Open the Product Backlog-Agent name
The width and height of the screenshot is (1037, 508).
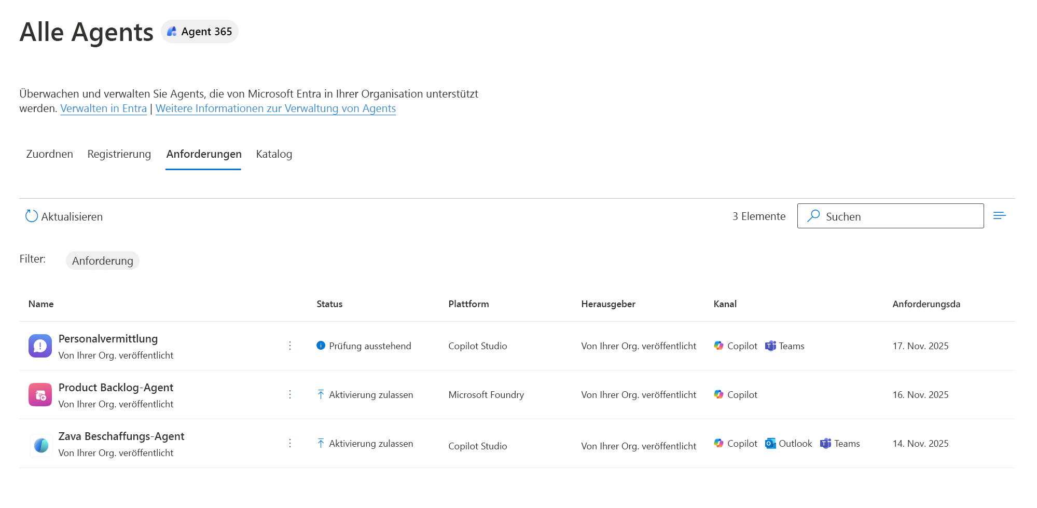pos(116,388)
